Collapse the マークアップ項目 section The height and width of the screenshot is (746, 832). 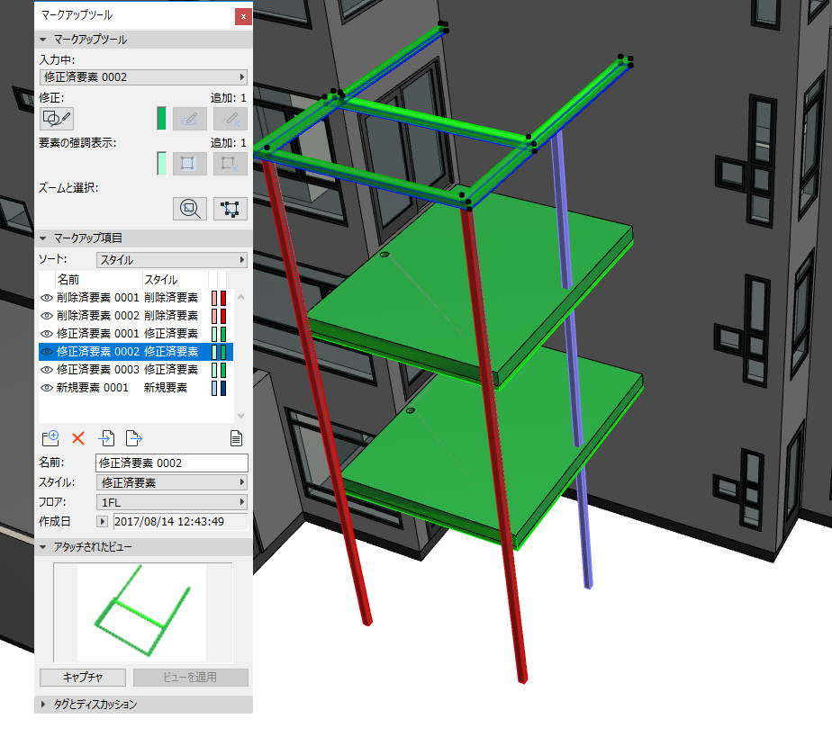[x=43, y=238]
